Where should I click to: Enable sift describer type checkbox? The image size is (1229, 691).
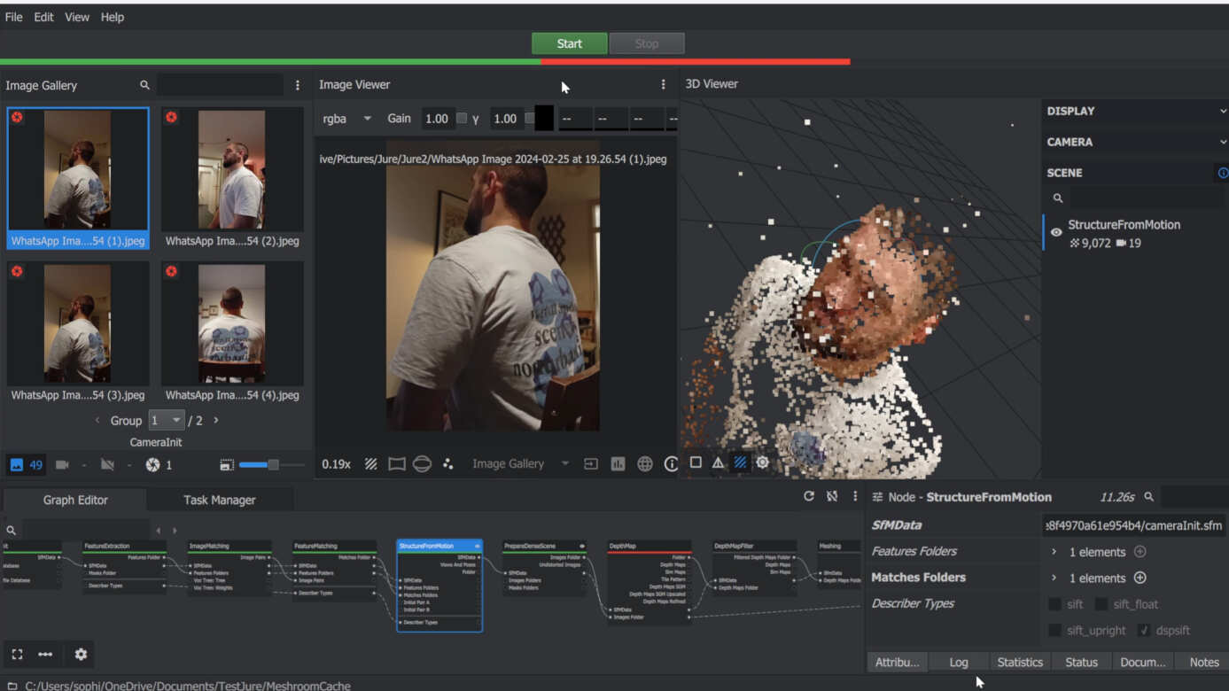(x=1054, y=604)
